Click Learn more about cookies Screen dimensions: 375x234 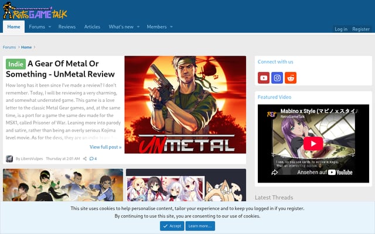click(200, 226)
